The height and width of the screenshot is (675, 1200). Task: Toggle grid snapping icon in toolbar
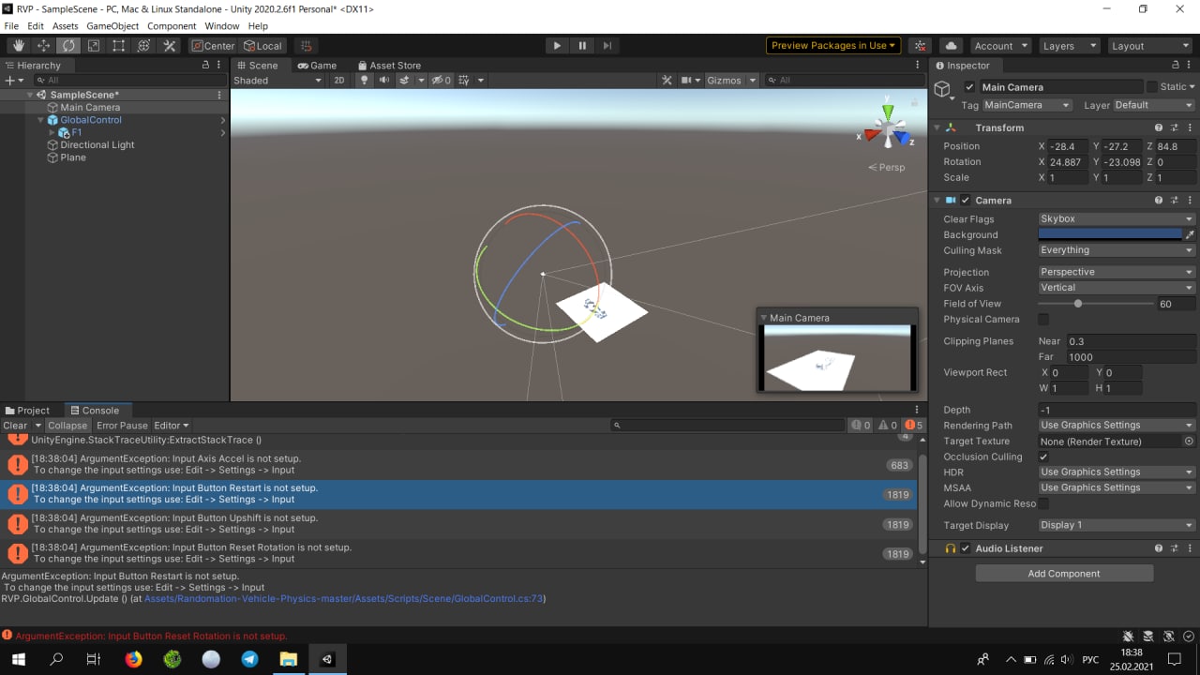(x=306, y=46)
